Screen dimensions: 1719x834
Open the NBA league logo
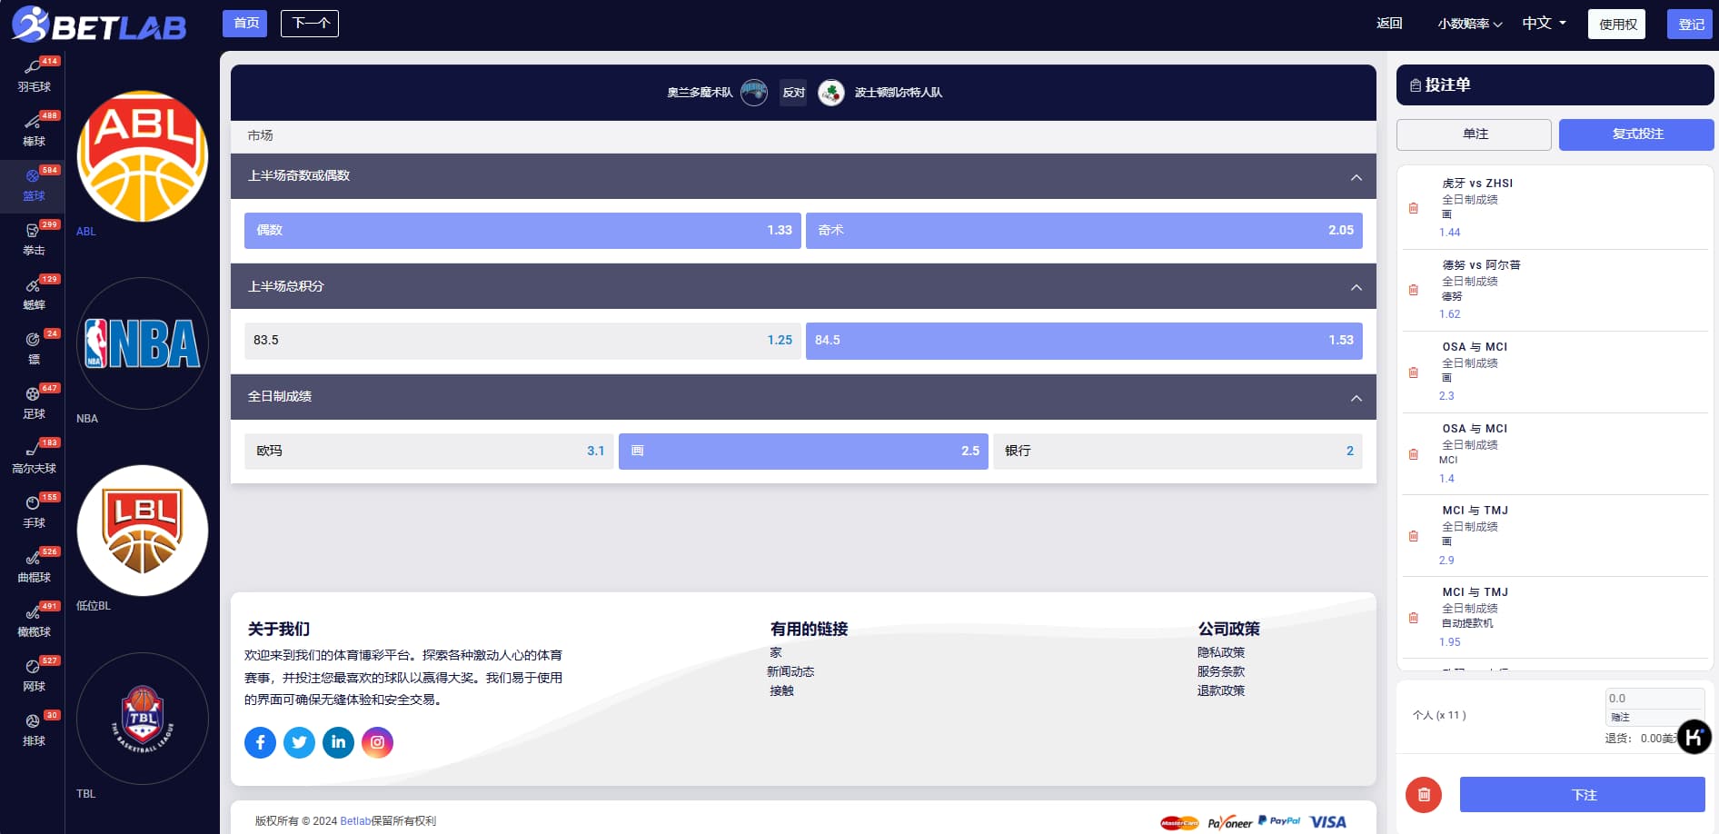[142, 343]
